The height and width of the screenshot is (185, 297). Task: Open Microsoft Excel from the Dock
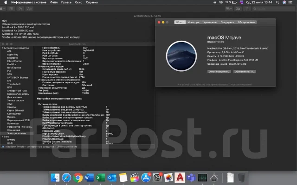click(100, 178)
